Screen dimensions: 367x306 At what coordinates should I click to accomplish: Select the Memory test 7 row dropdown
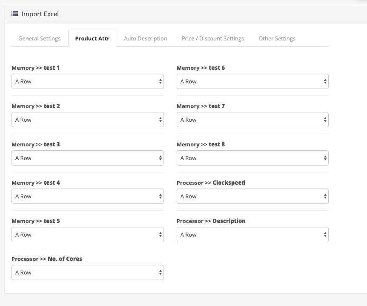(x=252, y=120)
